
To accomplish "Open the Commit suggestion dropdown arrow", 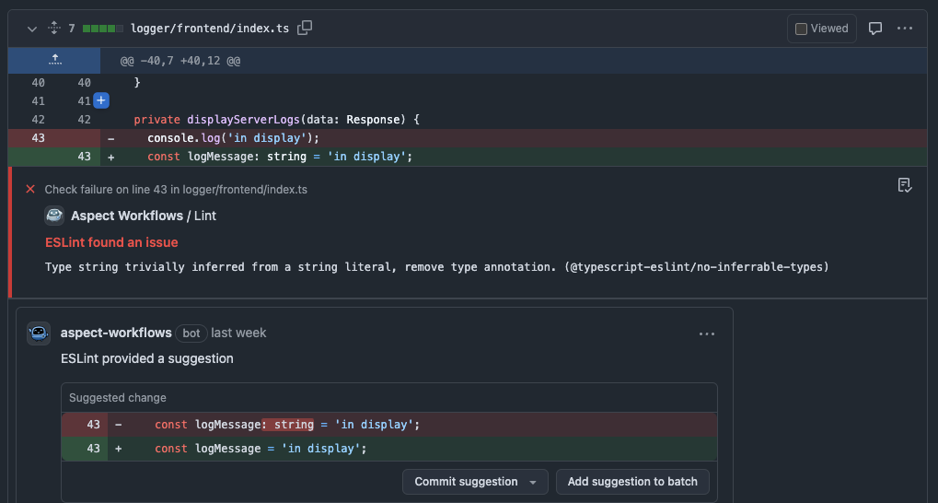I will pos(533,482).
